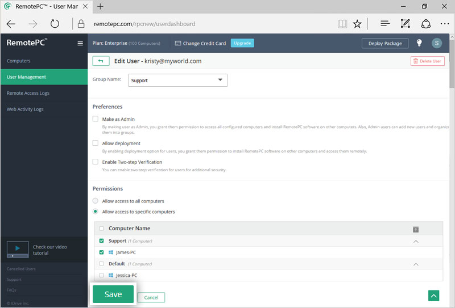Click the Upgrade button

pyautogui.click(x=242, y=43)
